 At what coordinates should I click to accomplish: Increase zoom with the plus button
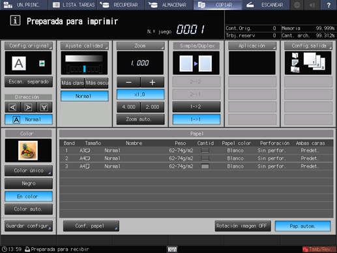pos(153,82)
